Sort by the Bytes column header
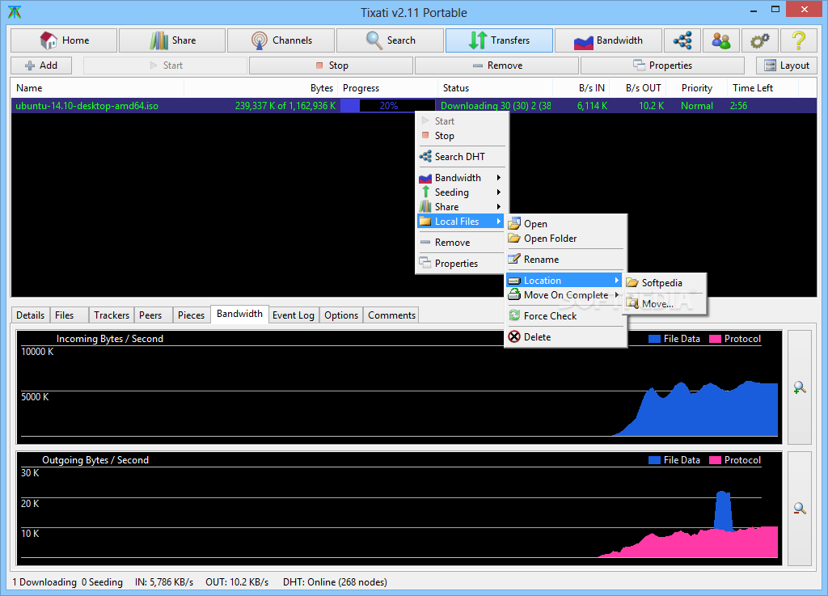The height and width of the screenshot is (596, 828). (x=261, y=88)
